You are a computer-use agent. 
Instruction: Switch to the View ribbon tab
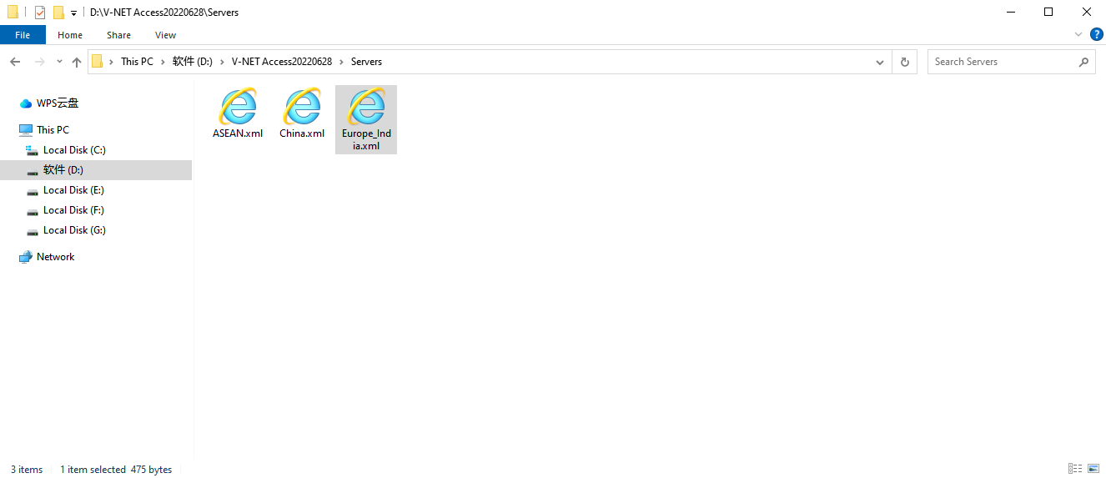[x=165, y=35]
